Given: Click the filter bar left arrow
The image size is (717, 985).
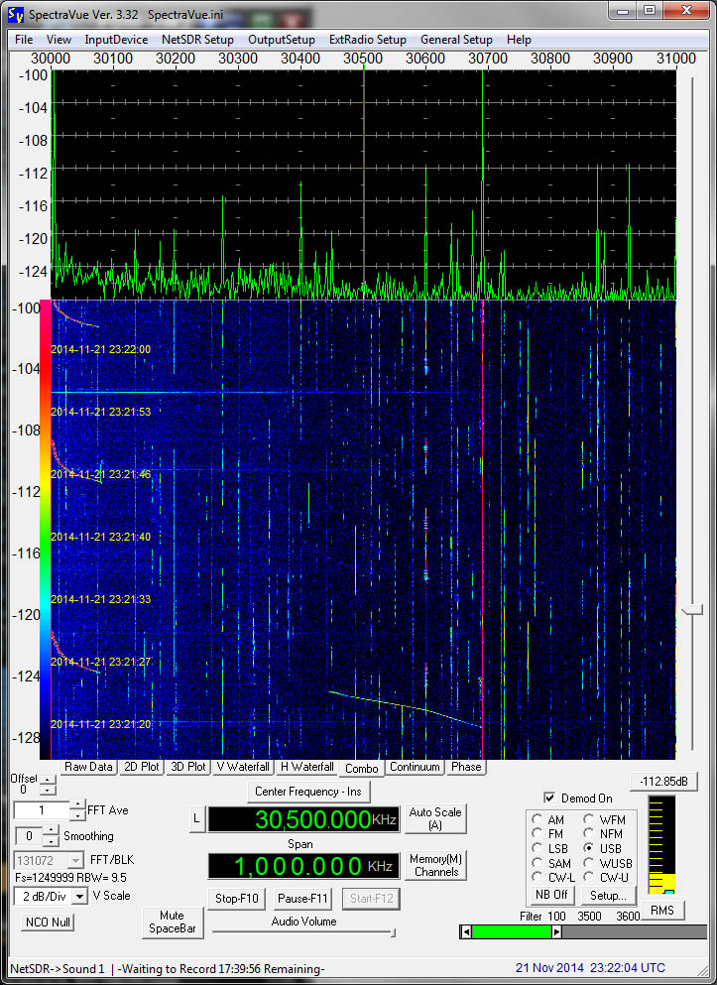Looking at the screenshot, I should (465, 932).
